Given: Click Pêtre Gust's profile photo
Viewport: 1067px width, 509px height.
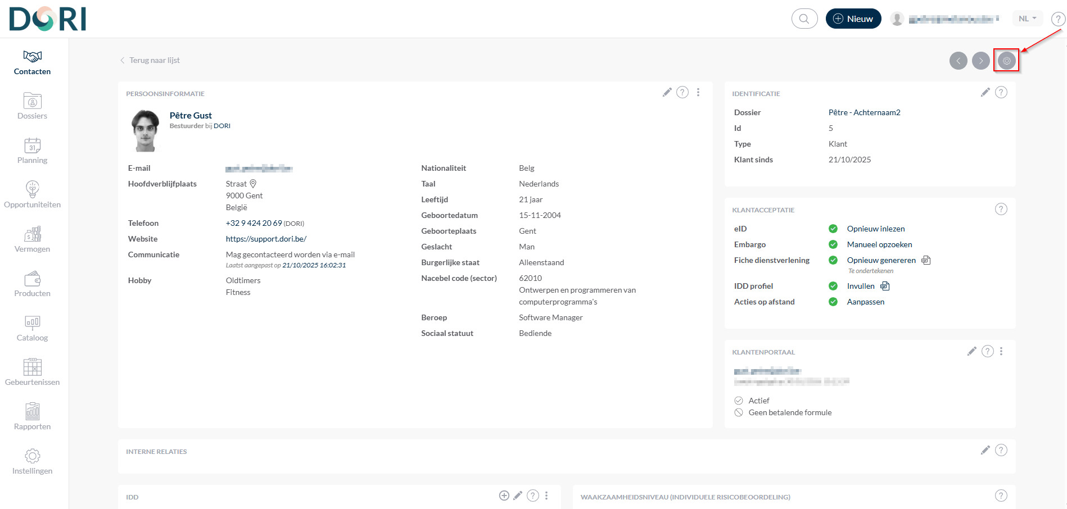Looking at the screenshot, I should [145, 131].
